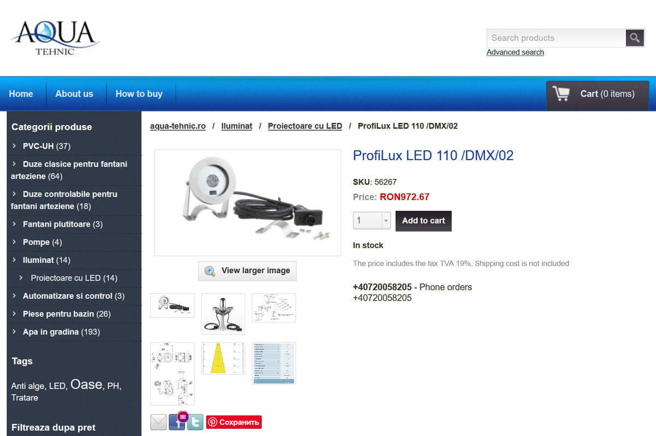
Task: Select the yellow beam angle thumbnail
Action: pos(223,358)
